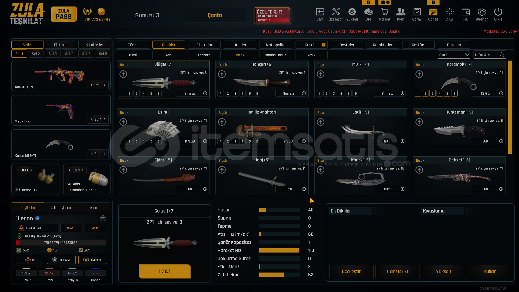Toggle slot 6 on Gölge[+7] card
The width and height of the screenshot is (519, 292).
[158, 94]
